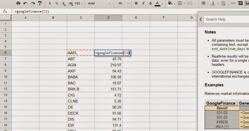This screenshot has height=131, width=249.
Task: Click the Insert link icon
Action: pos(233,3)
